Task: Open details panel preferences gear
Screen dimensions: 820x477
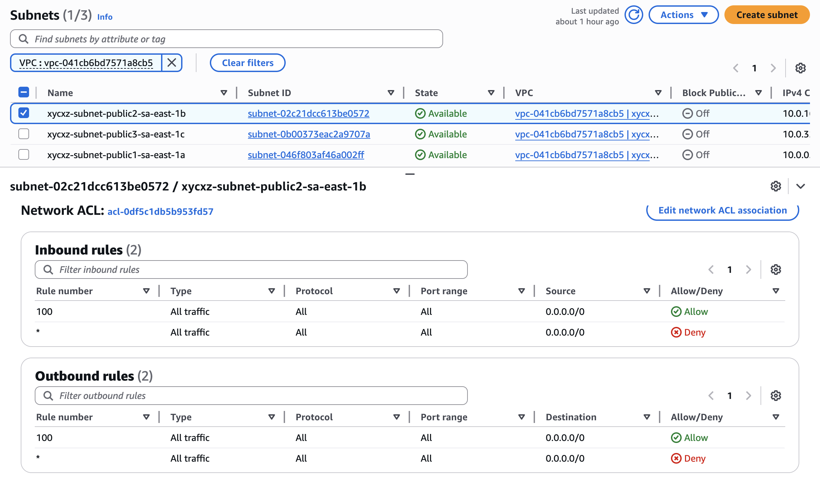Action: point(776,186)
